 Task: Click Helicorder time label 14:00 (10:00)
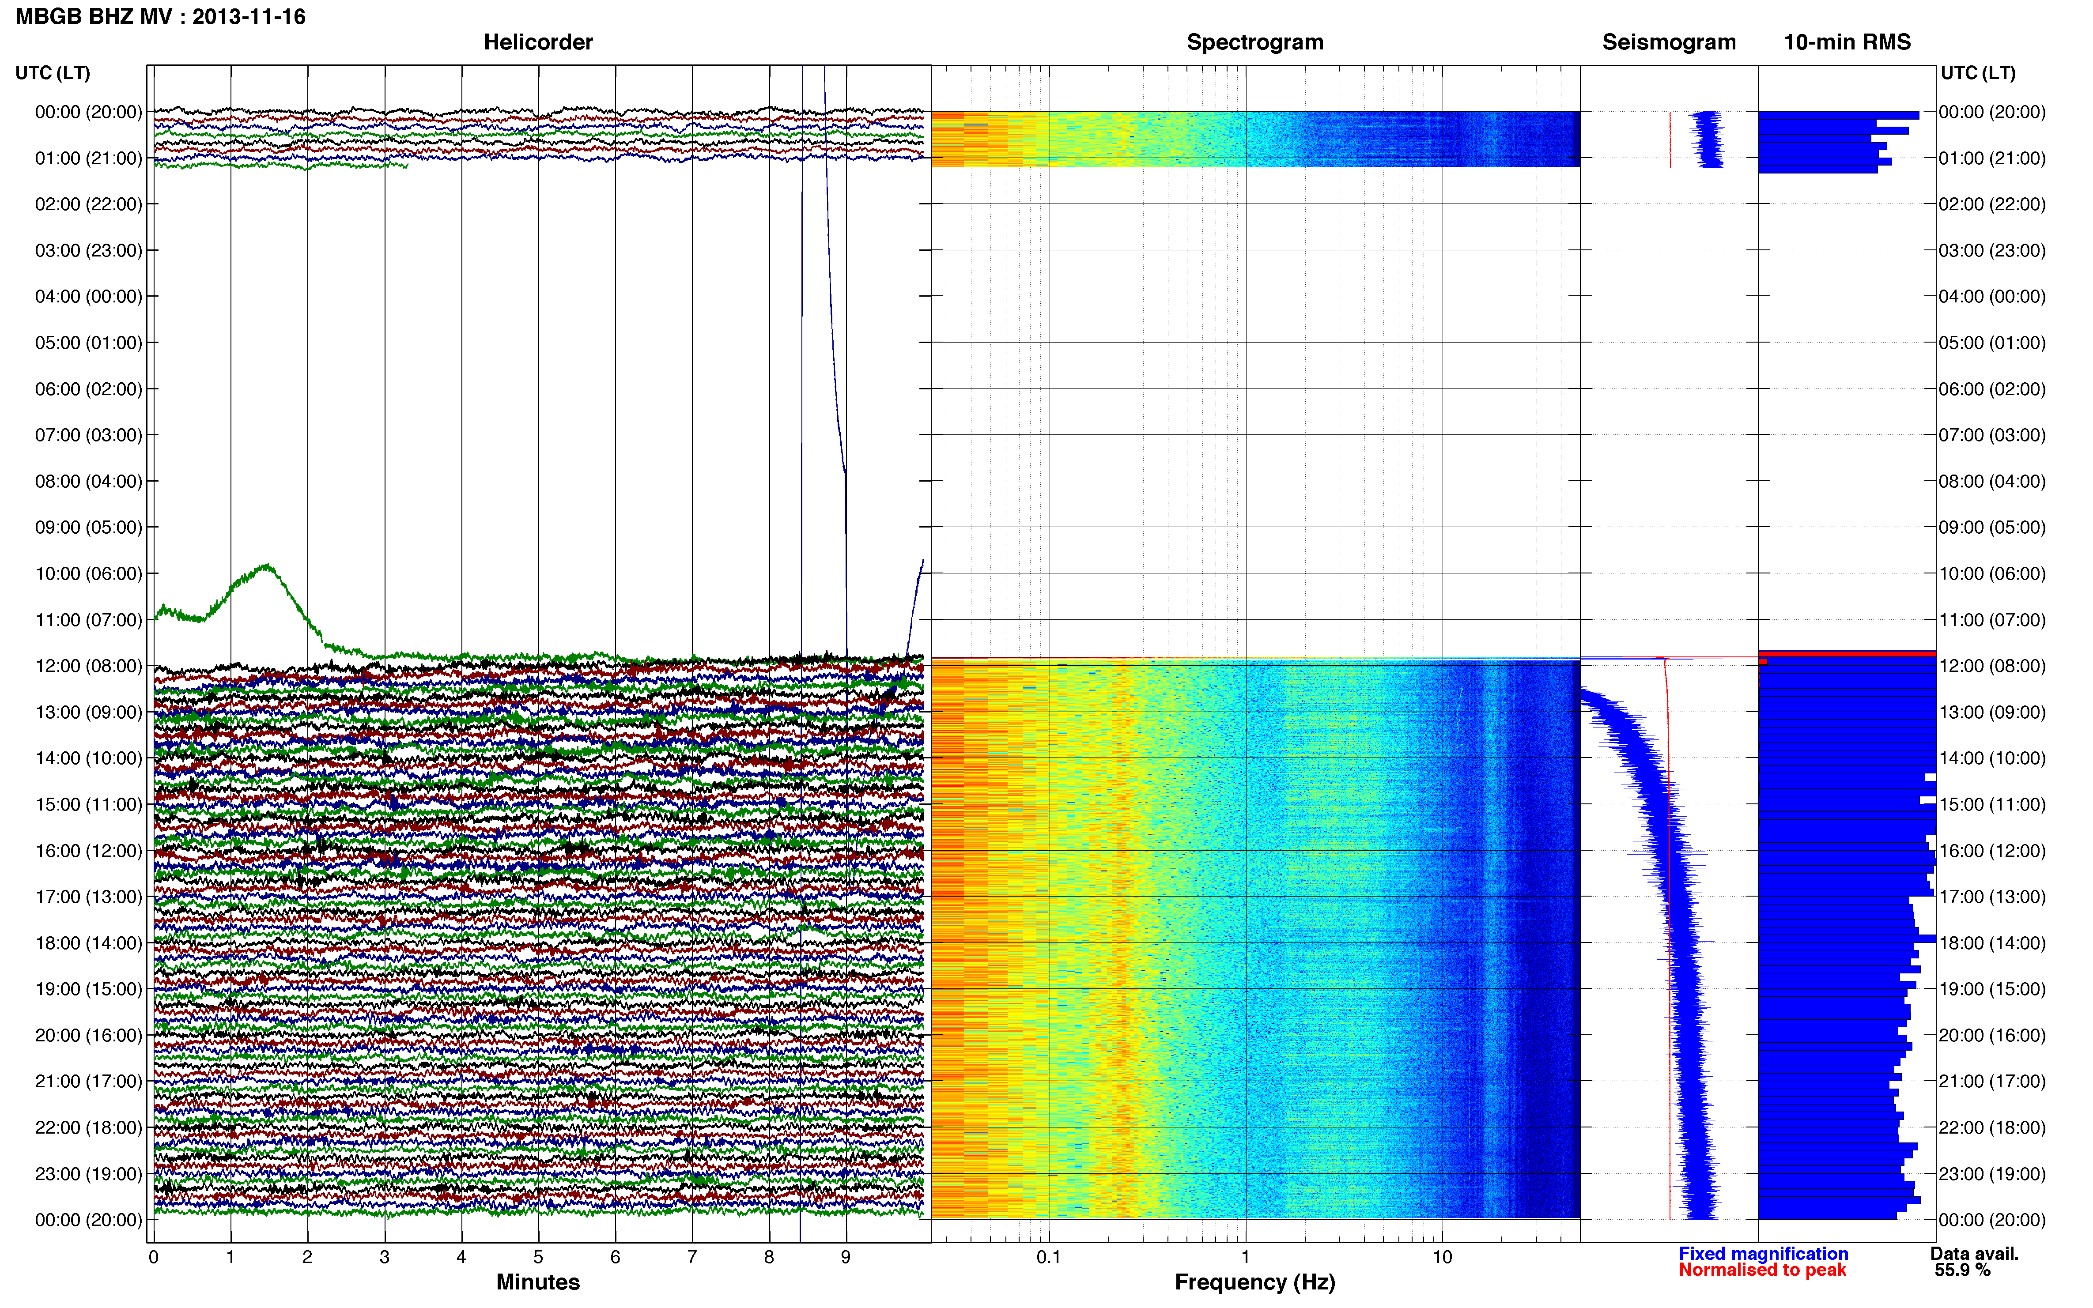tap(88, 758)
